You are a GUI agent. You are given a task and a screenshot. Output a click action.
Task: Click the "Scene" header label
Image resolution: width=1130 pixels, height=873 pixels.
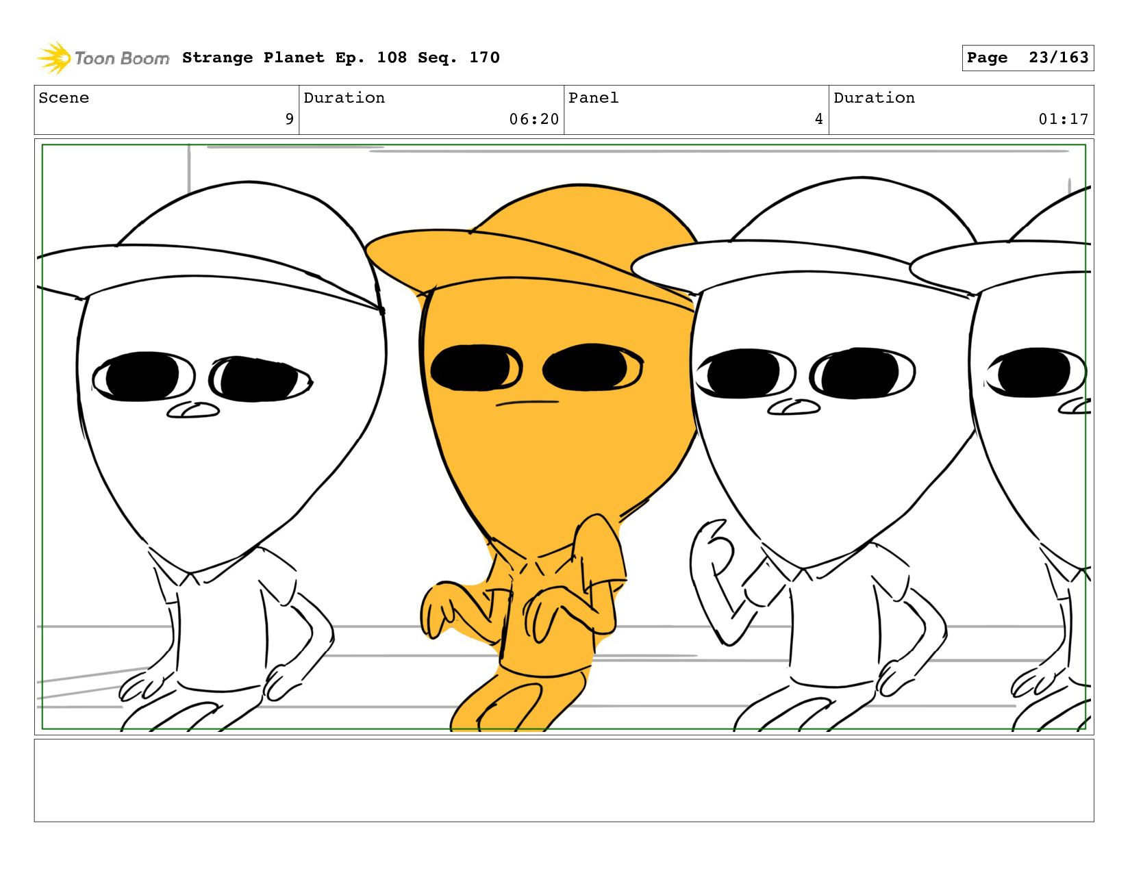(64, 98)
